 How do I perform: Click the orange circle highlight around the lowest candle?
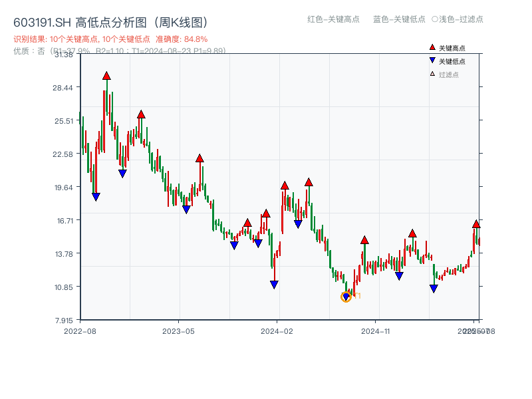[x=346, y=295]
